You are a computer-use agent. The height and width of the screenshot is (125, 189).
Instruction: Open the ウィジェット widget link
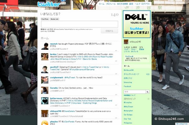click(129, 56)
